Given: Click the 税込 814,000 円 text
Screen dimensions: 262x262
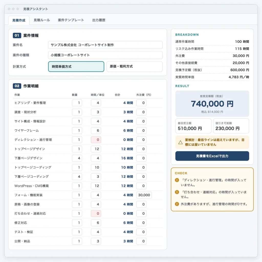Looking at the screenshot, I should pyautogui.click(x=212, y=112).
